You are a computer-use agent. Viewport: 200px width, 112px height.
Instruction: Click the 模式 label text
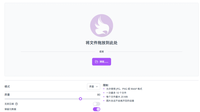pos(7,87)
